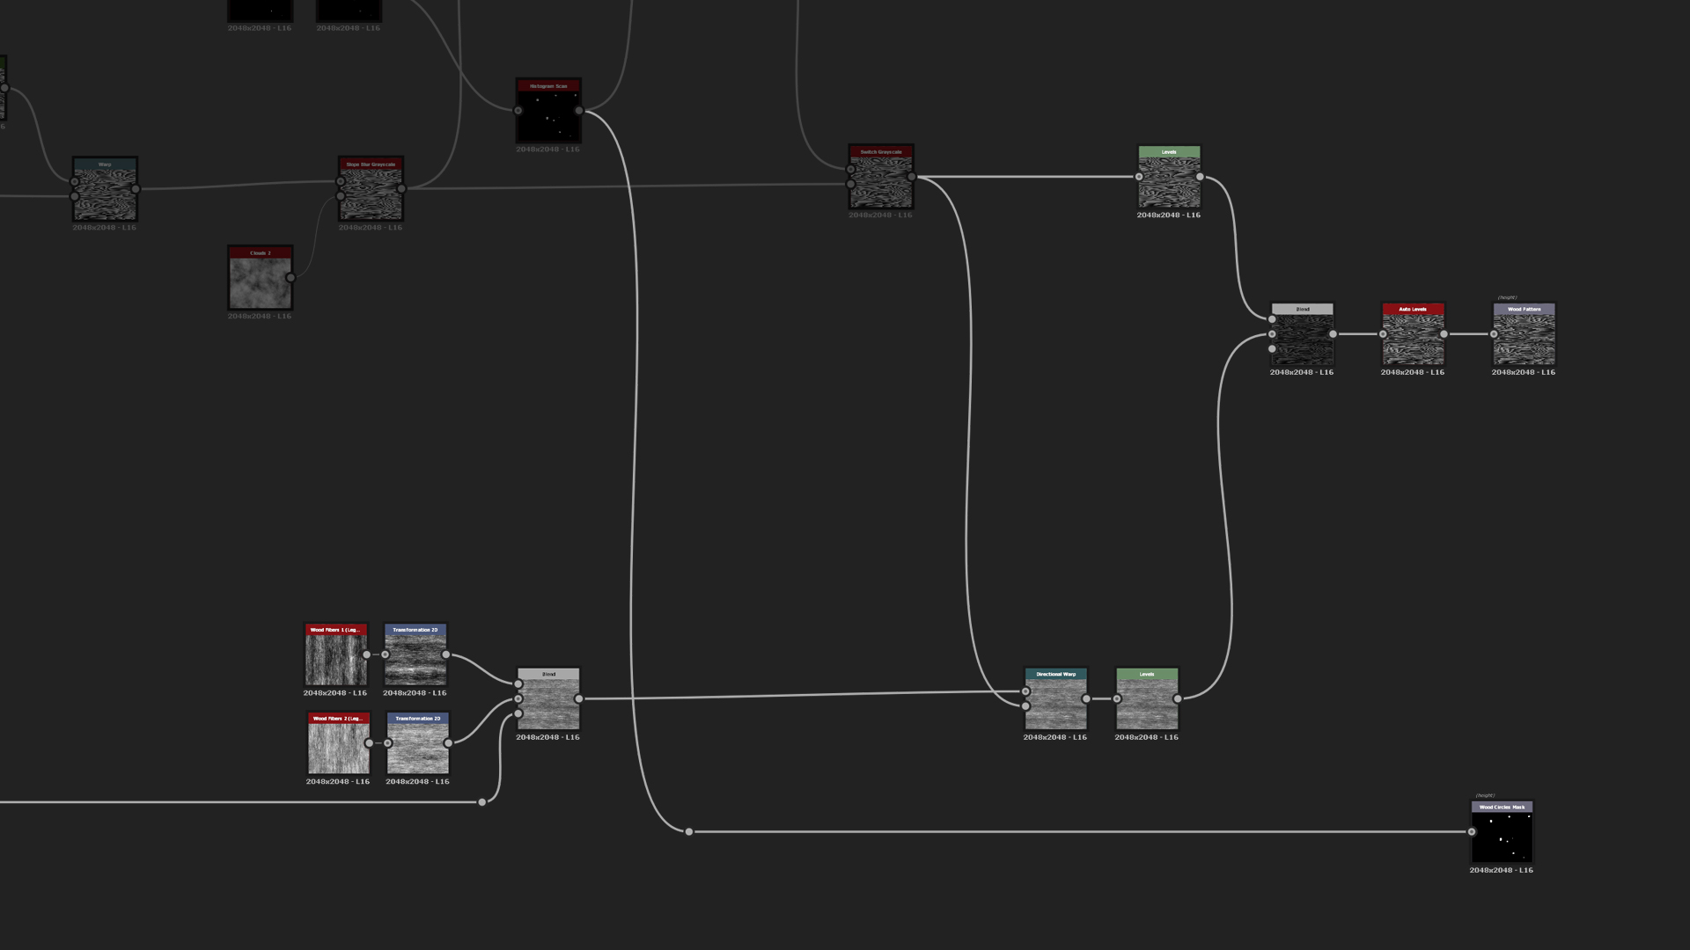Click the Histogram Scan output connector
Screen dimensions: 1690x950
coord(578,111)
